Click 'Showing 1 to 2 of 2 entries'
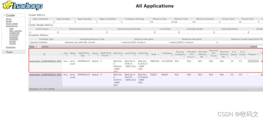The height and width of the screenshot is (120, 263). [42, 89]
